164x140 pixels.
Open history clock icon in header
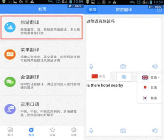coord(159,10)
